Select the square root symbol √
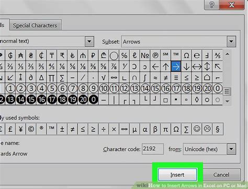The image size is (248, 189). coord(104,78)
